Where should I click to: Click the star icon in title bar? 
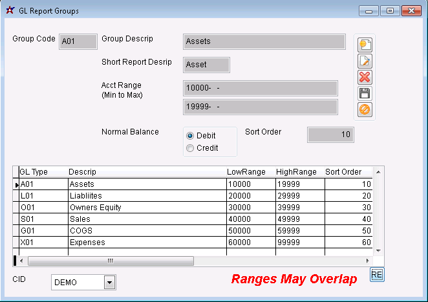[10, 10]
